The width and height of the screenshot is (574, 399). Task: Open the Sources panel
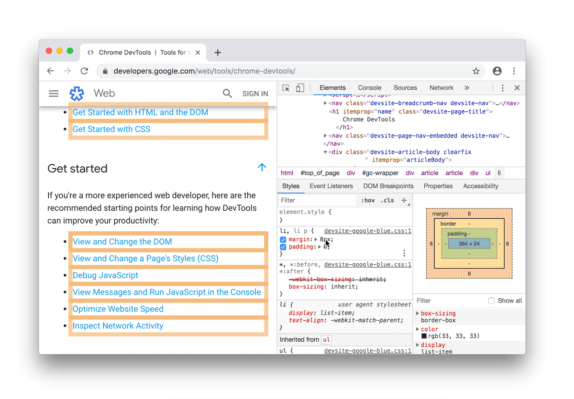[406, 88]
